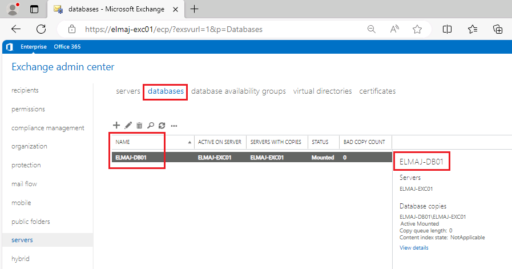
Task: Click the browser address bar URL
Action: 174,29
